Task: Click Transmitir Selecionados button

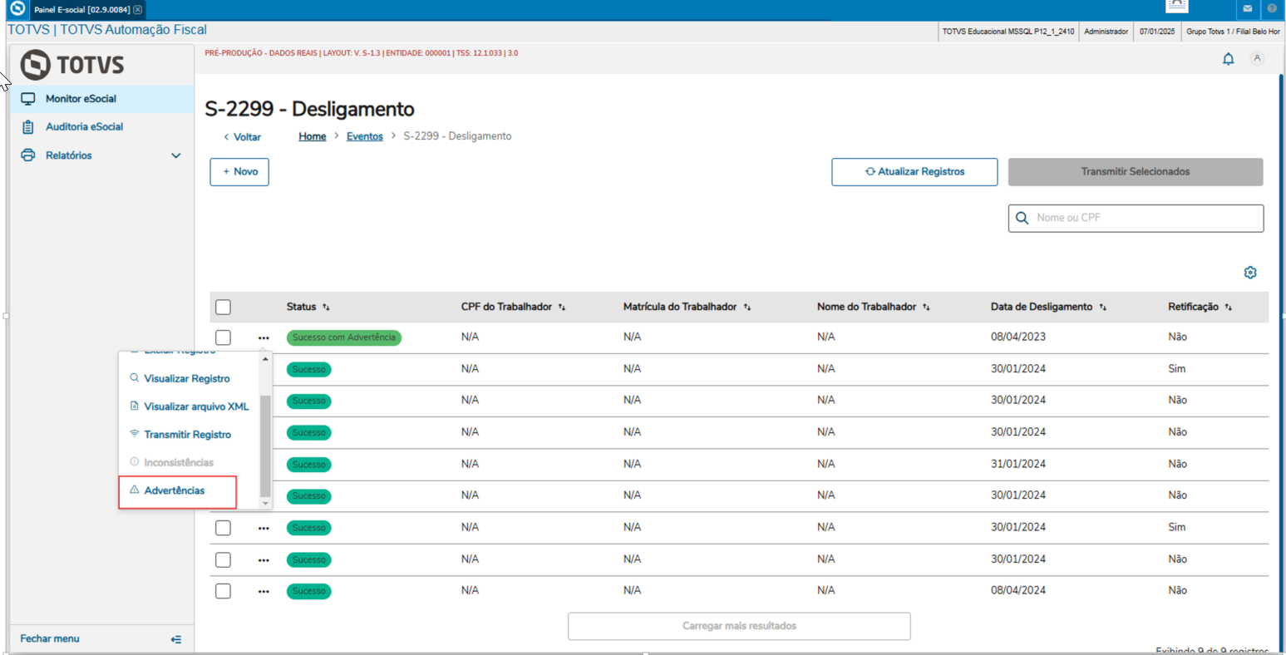Action: click(x=1136, y=172)
